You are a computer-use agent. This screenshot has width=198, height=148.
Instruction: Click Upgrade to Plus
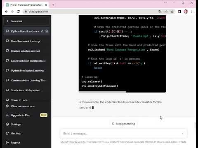click(x=26, y=115)
